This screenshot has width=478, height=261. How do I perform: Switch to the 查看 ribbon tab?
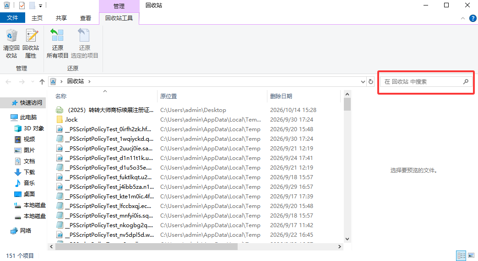pyautogui.click(x=86, y=18)
